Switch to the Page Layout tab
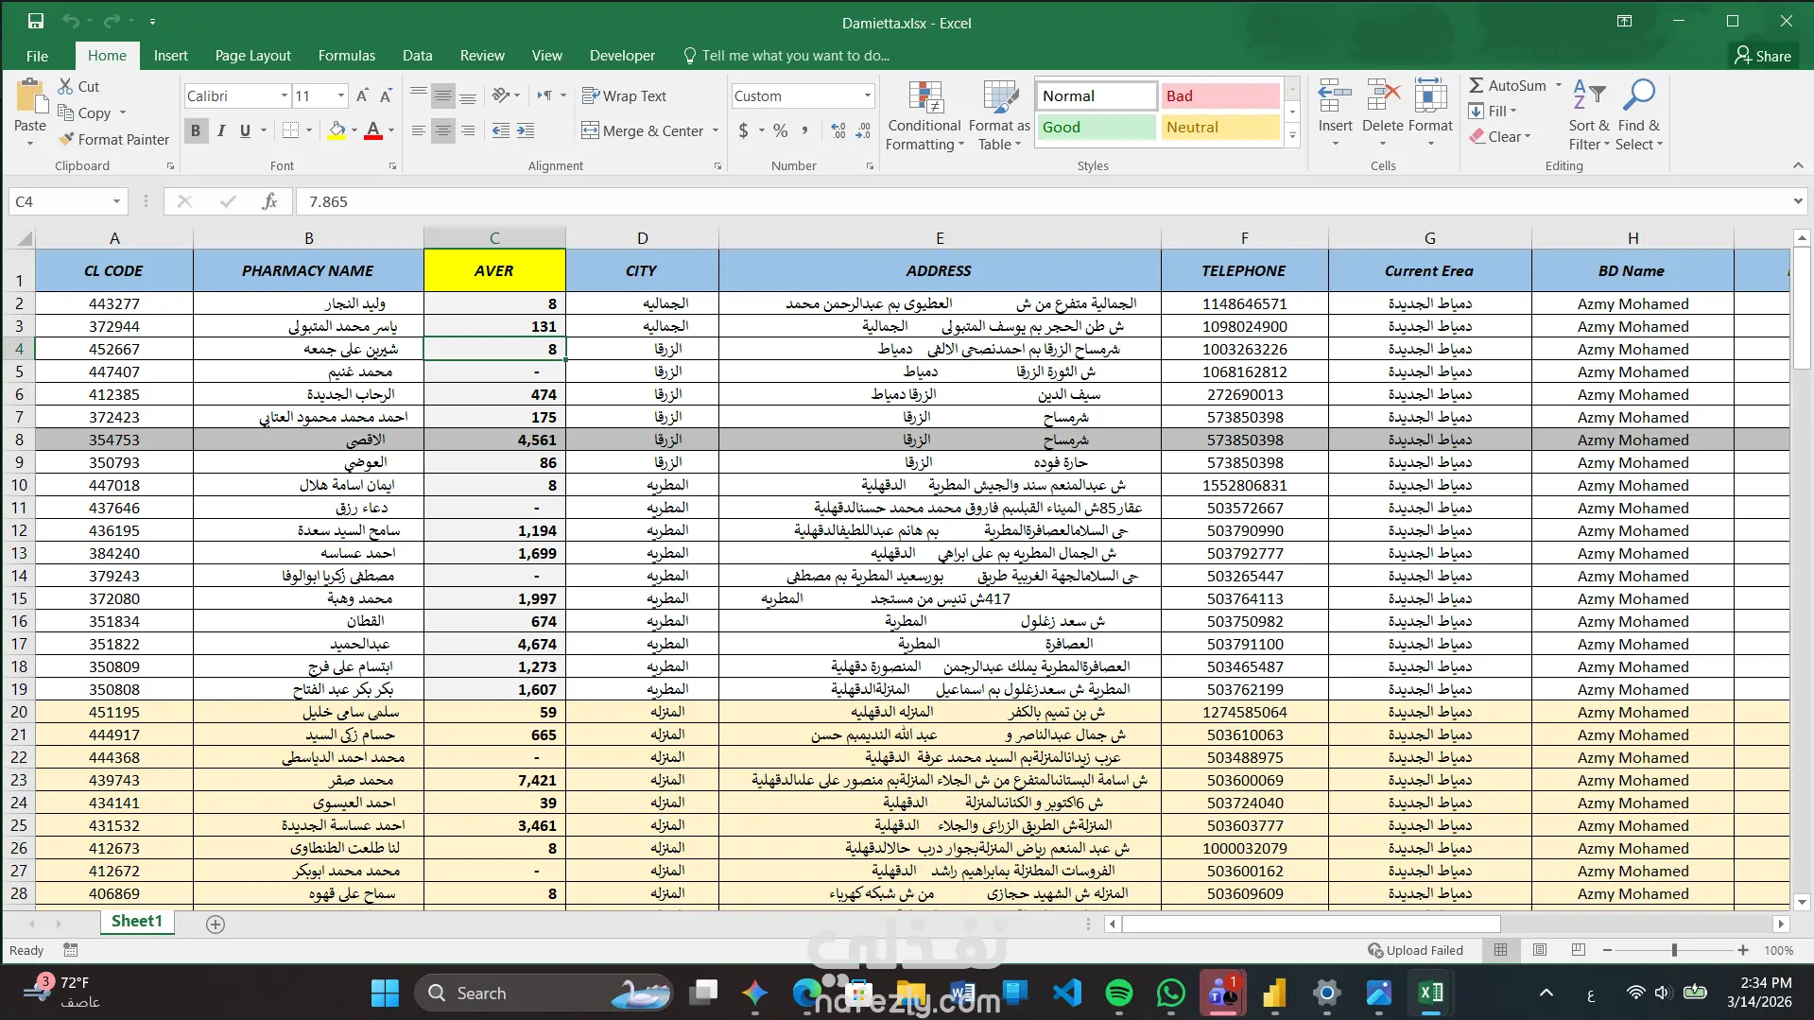The height and width of the screenshot is (1020, 1814). (252, 56)
